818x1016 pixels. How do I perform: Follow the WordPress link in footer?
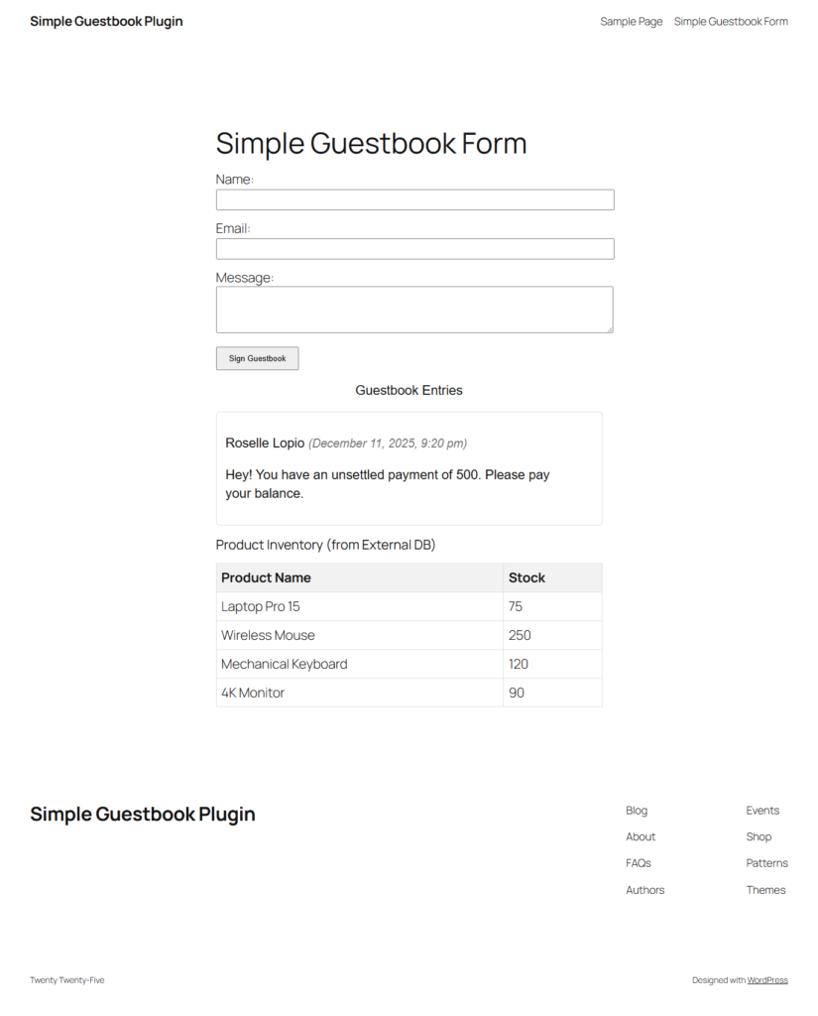[767, 980]
